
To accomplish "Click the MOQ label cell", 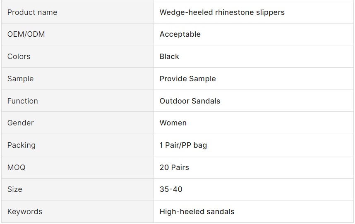I will 17,167.
